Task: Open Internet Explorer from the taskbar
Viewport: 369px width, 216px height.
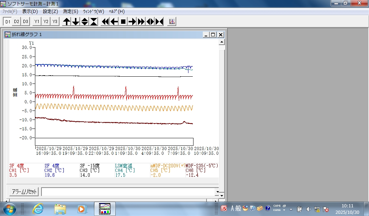Action: coord(38,208)
